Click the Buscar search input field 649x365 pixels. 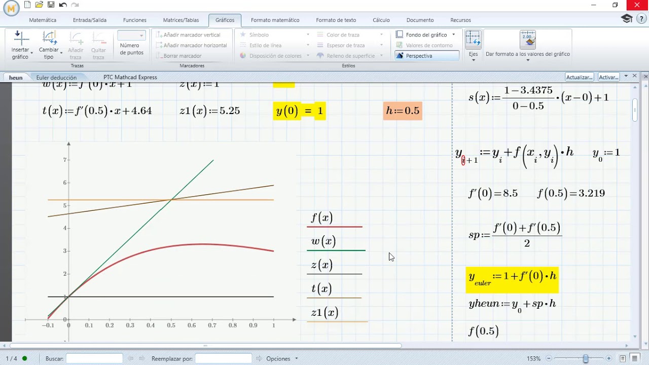click(x=94, y=358)
